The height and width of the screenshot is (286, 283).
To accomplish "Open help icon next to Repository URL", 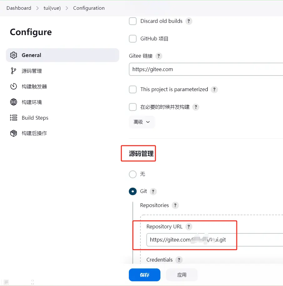I will (x=189, y=226).
